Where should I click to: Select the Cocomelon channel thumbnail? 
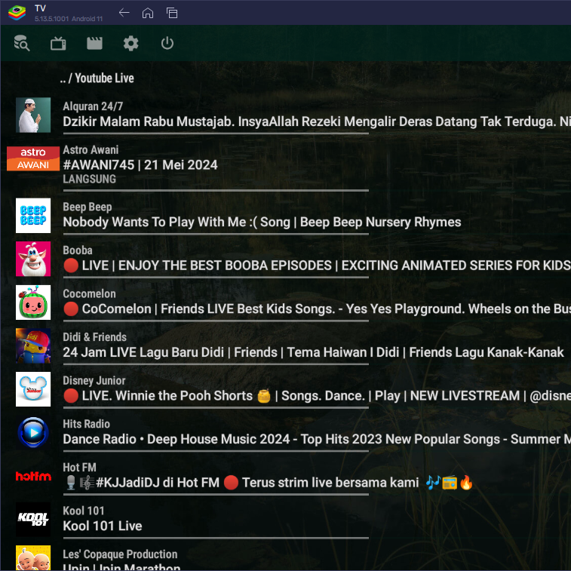33,302
